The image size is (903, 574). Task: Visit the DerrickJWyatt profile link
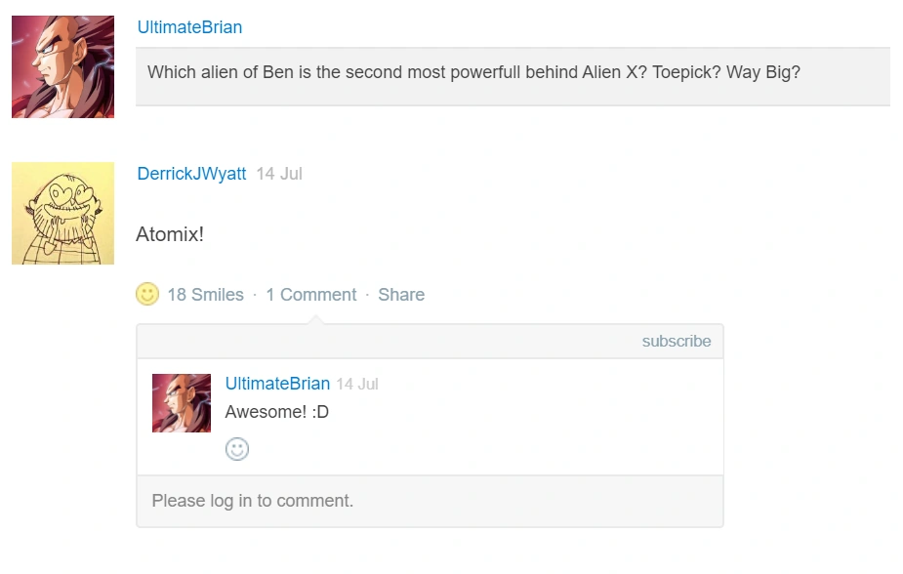click(191, 174)
